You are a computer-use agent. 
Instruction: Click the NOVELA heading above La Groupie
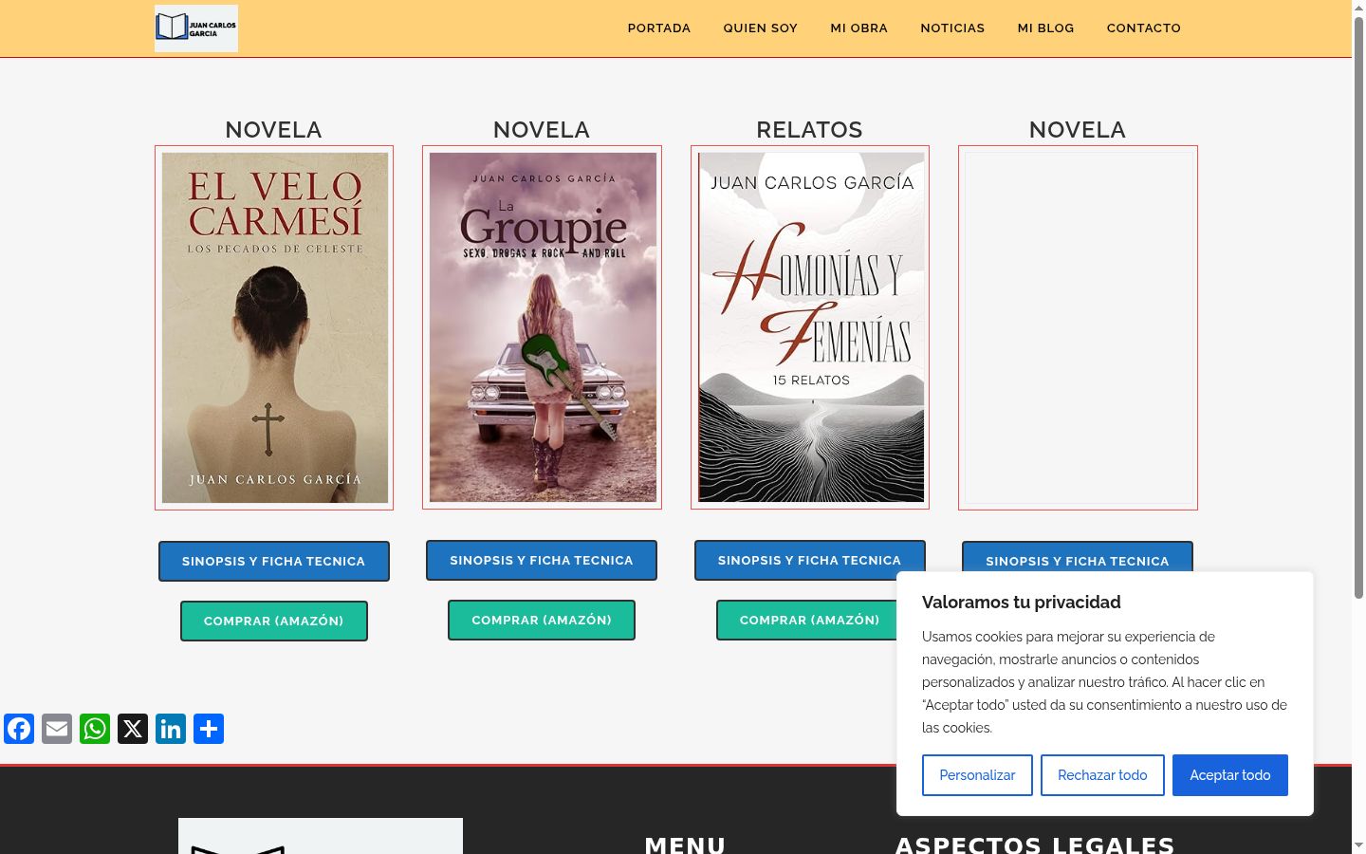(542, 130)
